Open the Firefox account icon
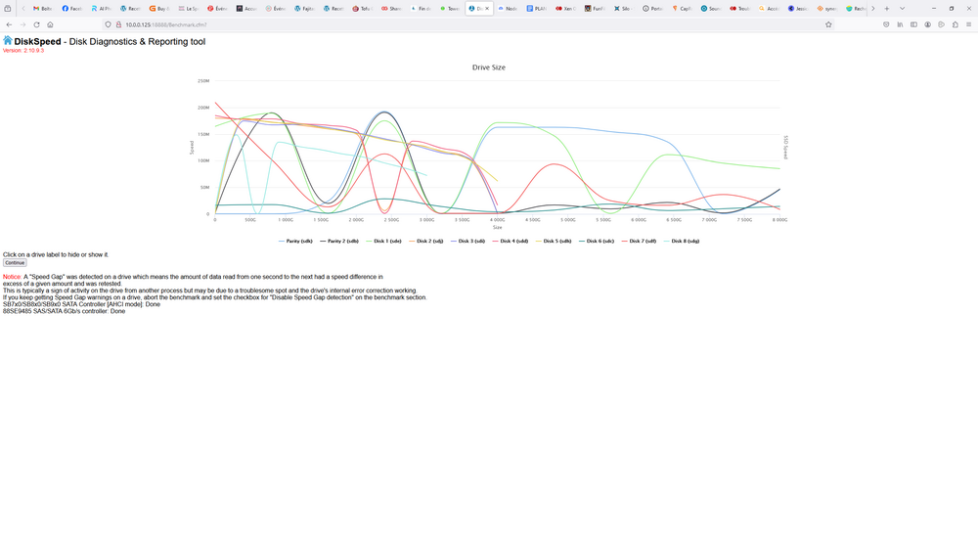 click(927, 25)
